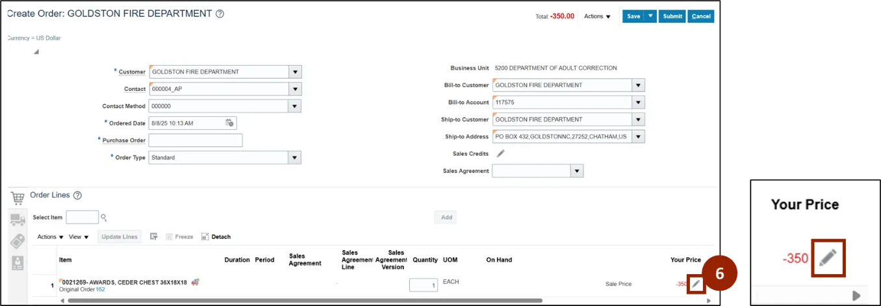
Task: Open the Ordered Date calendar picker
Action: point(229,123)
